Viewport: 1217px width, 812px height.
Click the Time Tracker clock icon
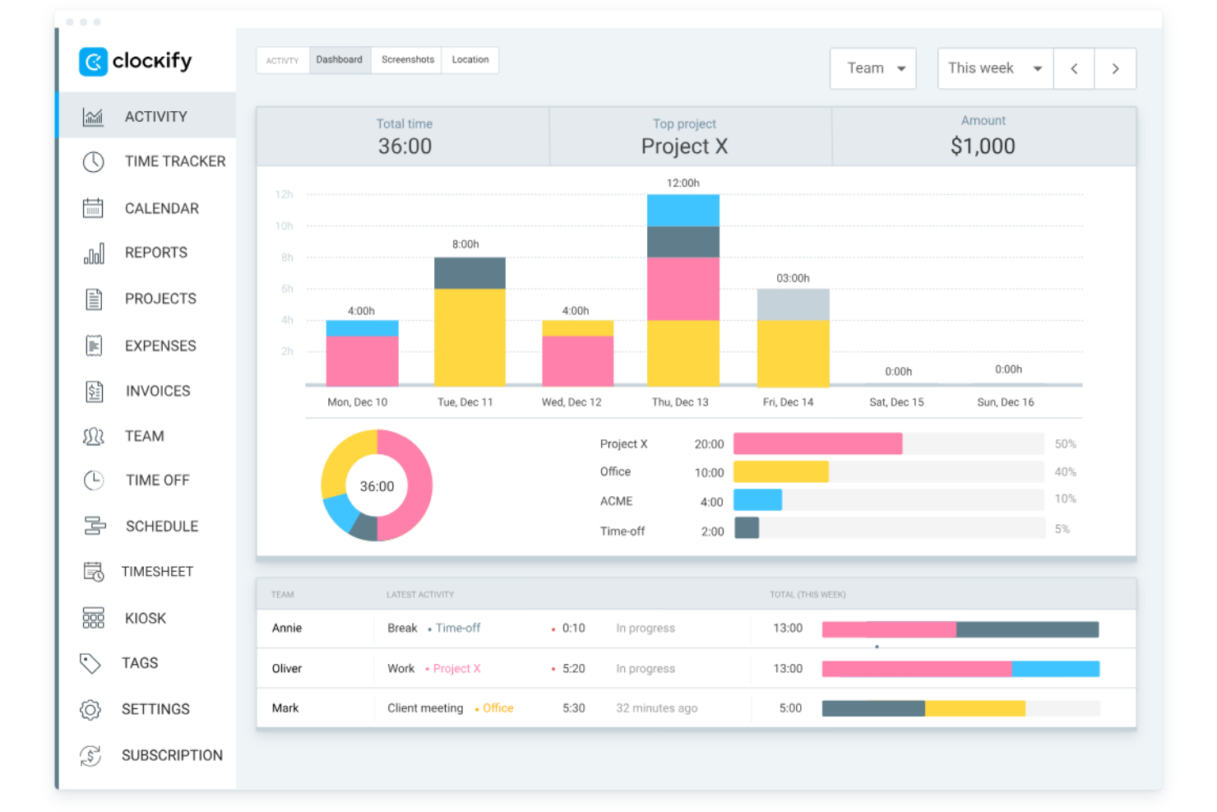coord(93,162)
